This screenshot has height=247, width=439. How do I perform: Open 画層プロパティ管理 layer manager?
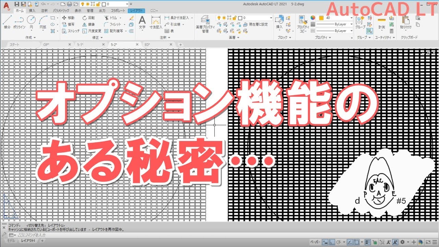(x=205, y=24)
